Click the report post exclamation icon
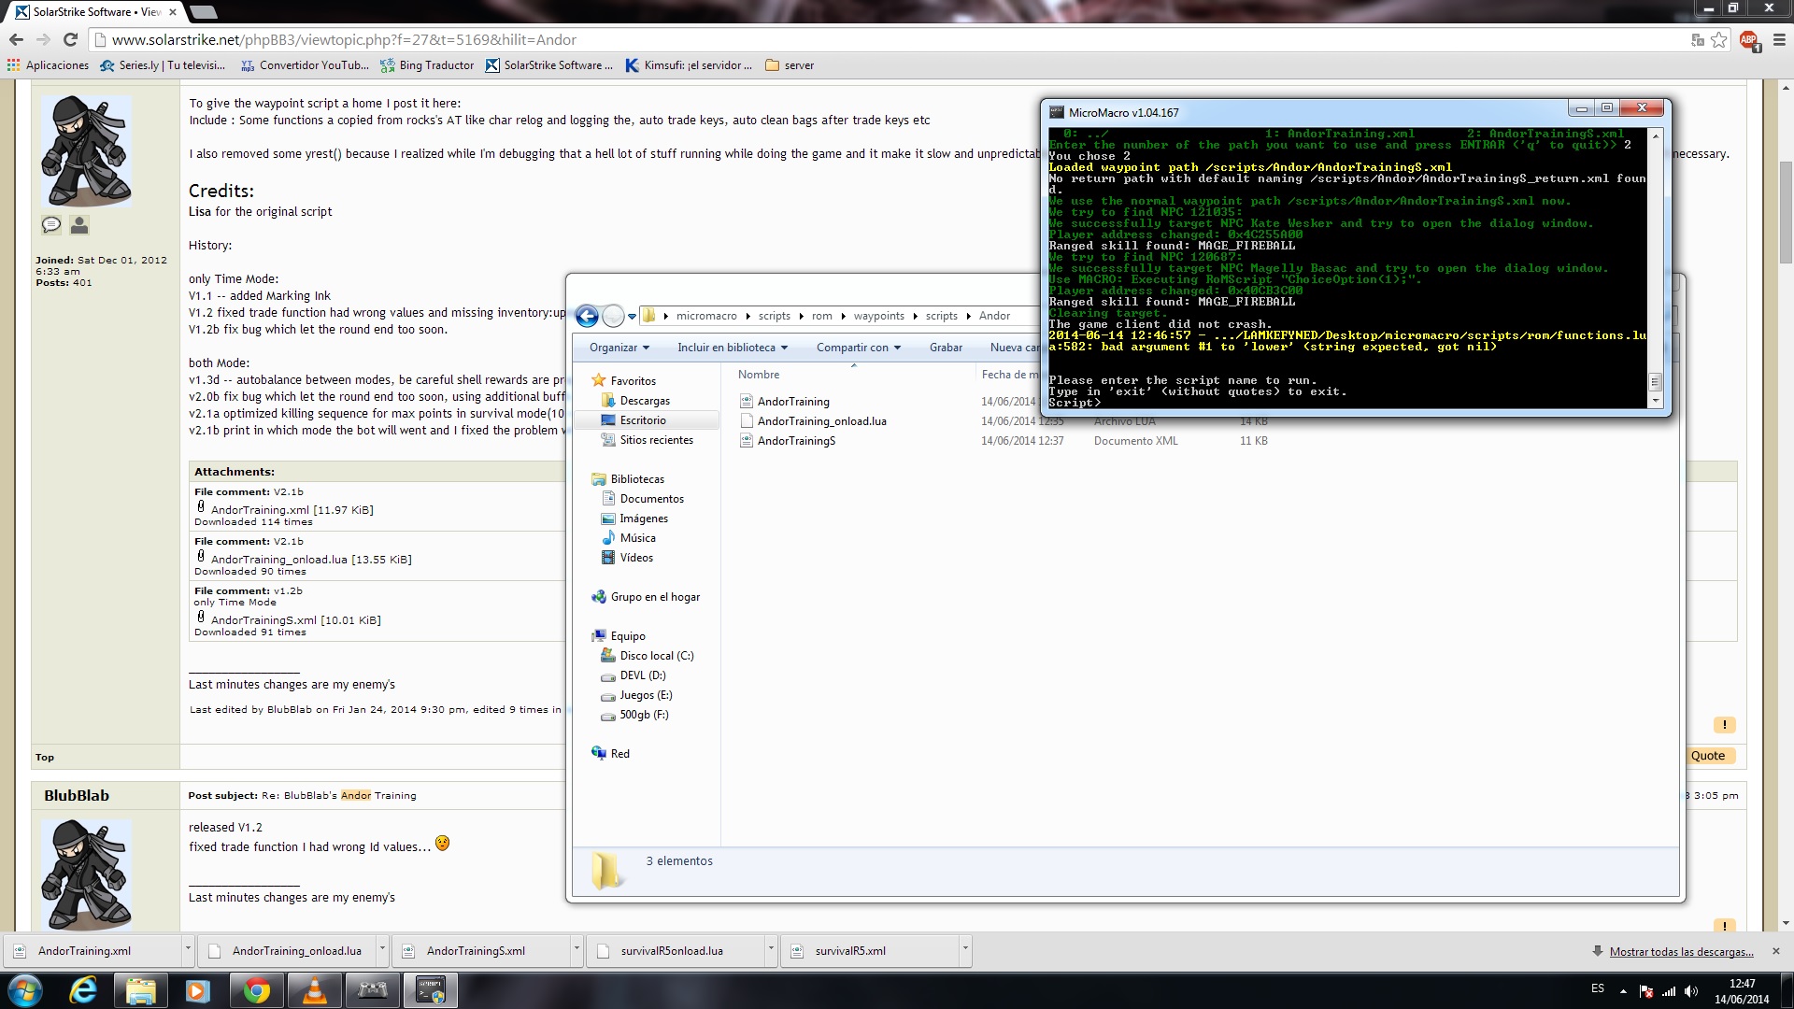Viewport: 1794px width, 1009px height. click(1724, 725)
